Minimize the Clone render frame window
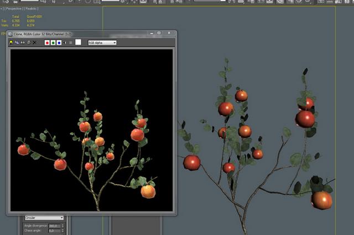 (150, 34)
